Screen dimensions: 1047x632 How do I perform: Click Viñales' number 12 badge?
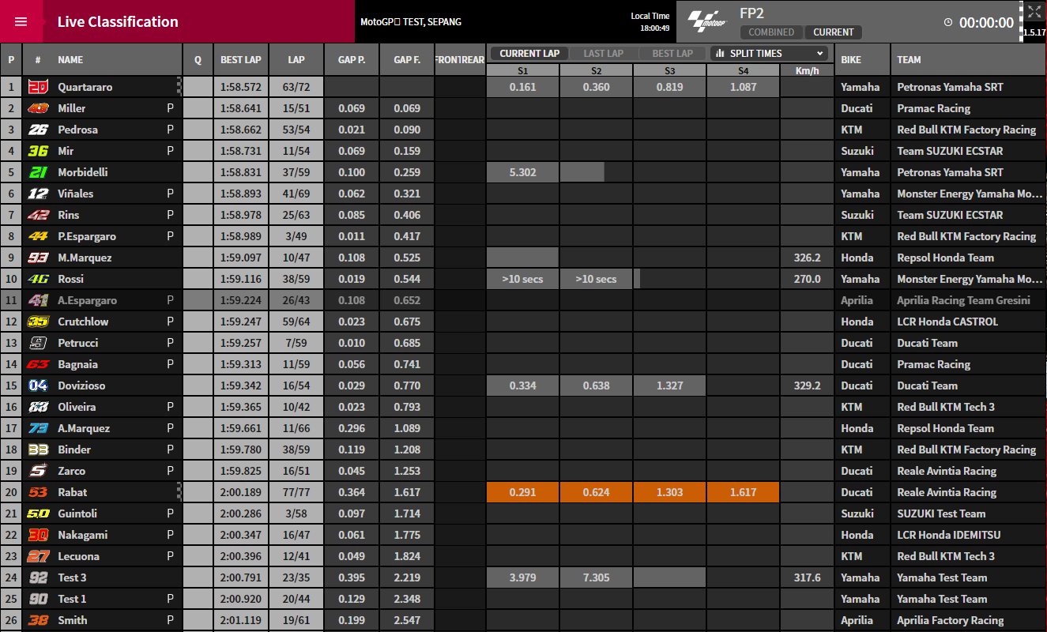(38, 194)
